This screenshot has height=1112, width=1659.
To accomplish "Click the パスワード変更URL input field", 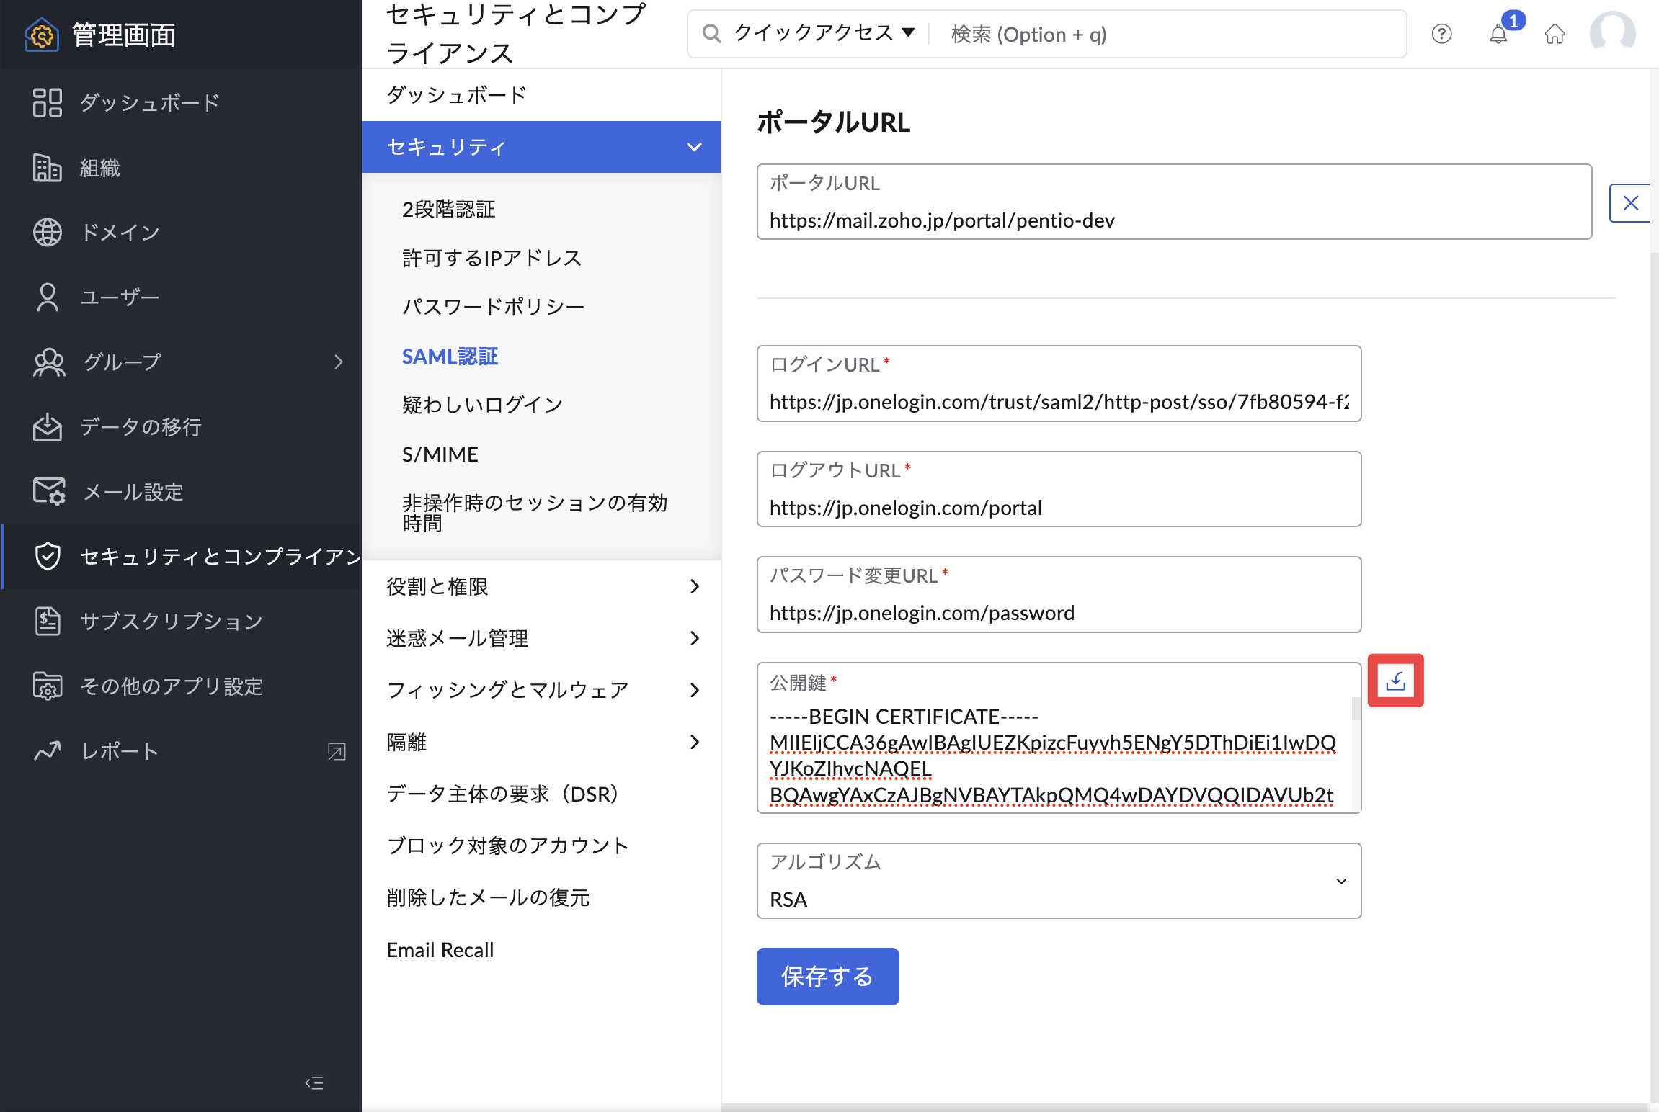I will click(1059, 594).
